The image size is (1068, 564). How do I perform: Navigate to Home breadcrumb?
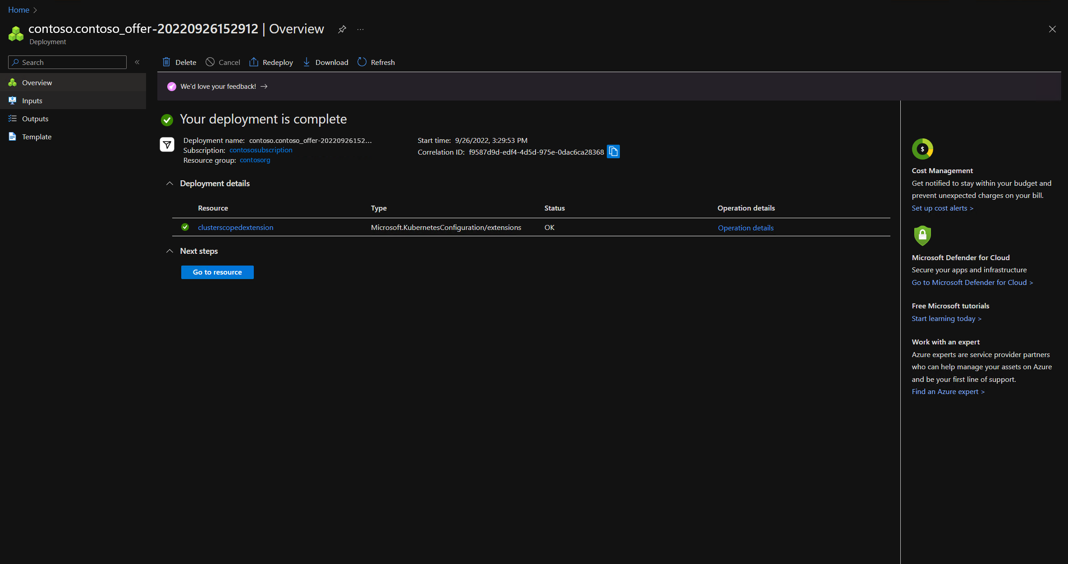18,9
